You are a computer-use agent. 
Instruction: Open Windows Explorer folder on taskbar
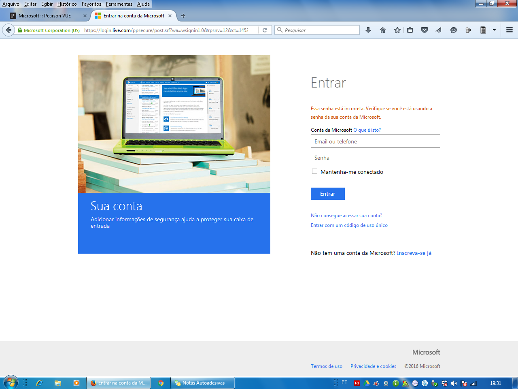(x=58, y=383)
